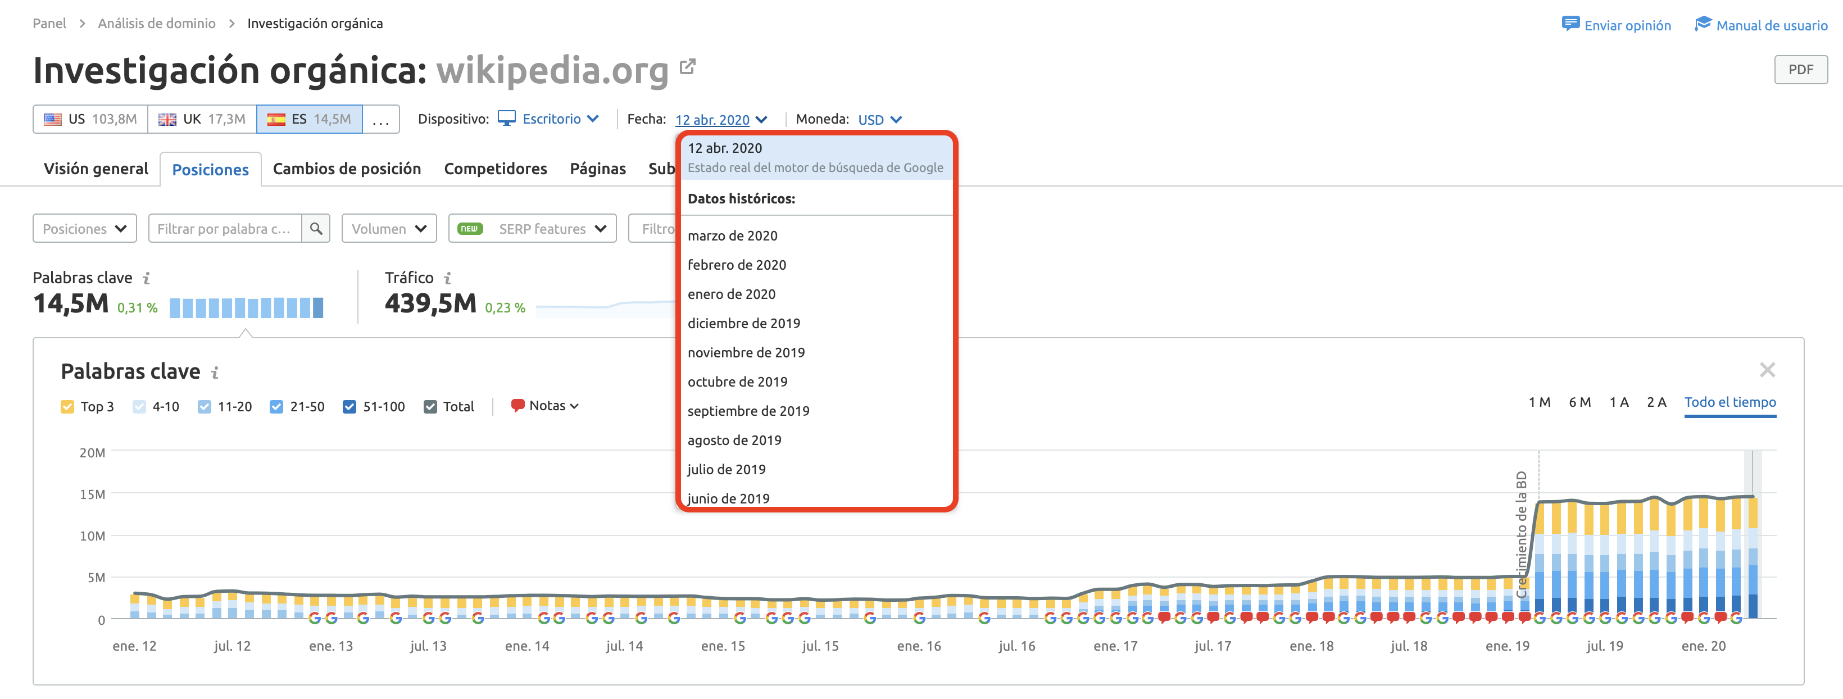
Task: Choose diciembre de 2019 historical data
Action: pyautogui.click(x=816, y=324)
